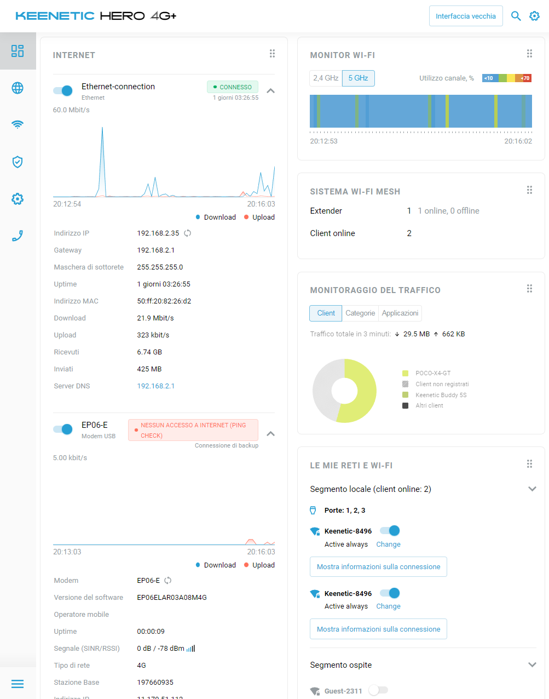Refresh the IP address 192.168.2.35
The height and width of the screenshot is (699, 549).
pyautogui.click(x=187, y=233)
